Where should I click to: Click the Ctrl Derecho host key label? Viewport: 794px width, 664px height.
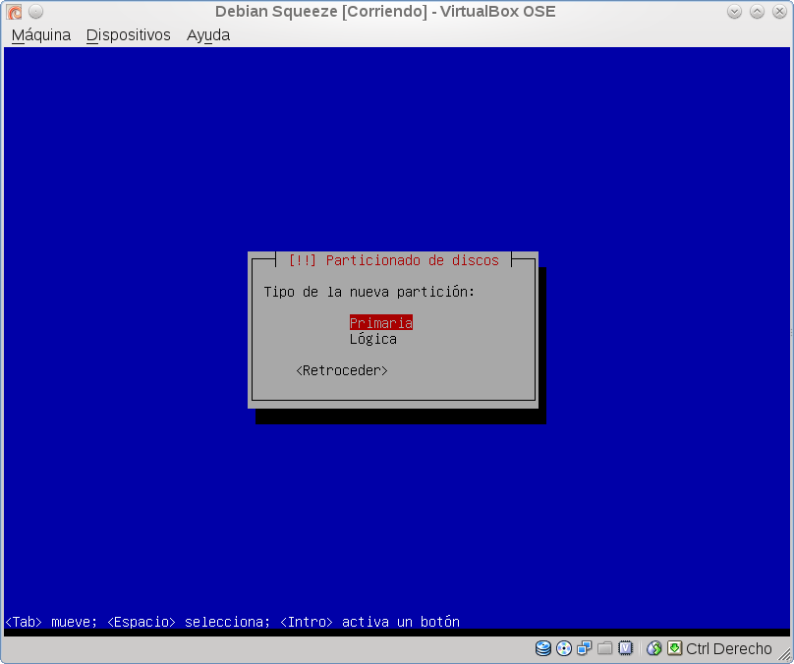[x=729, y=648]
